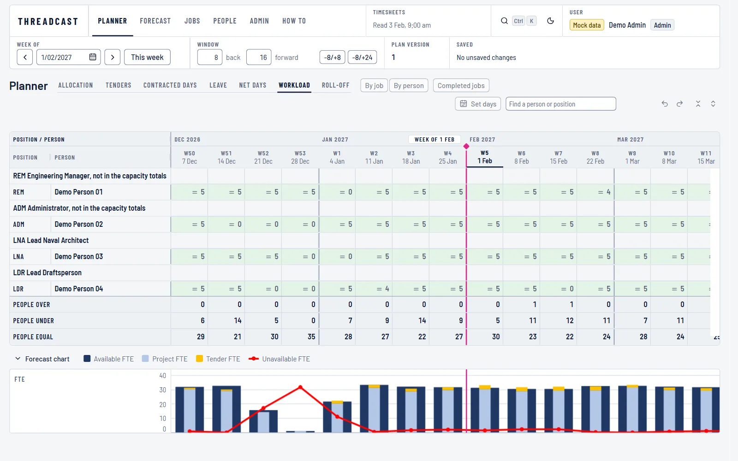Screen dimensions: 738x461
Task: Toggle Project FTE legend series
Action: click(165, 359)
